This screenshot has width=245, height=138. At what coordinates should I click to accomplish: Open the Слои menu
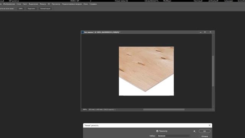tap(19, 4)
